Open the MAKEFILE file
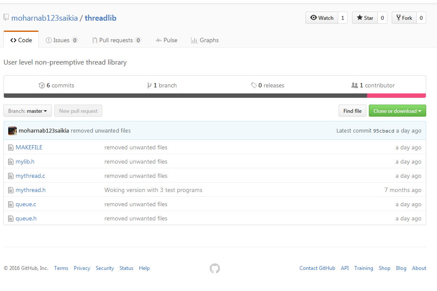437x291 pixels. [x=29, y=148]
